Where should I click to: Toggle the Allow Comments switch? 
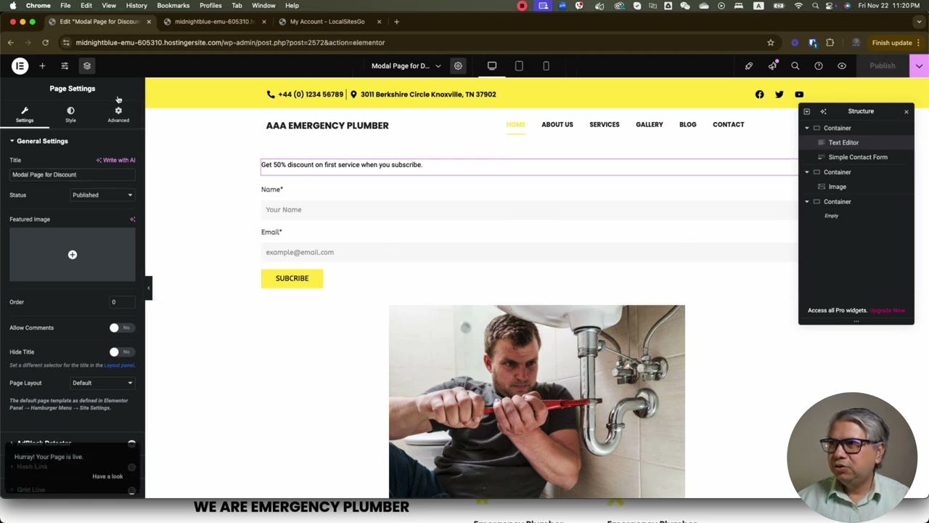coord(121,328)
